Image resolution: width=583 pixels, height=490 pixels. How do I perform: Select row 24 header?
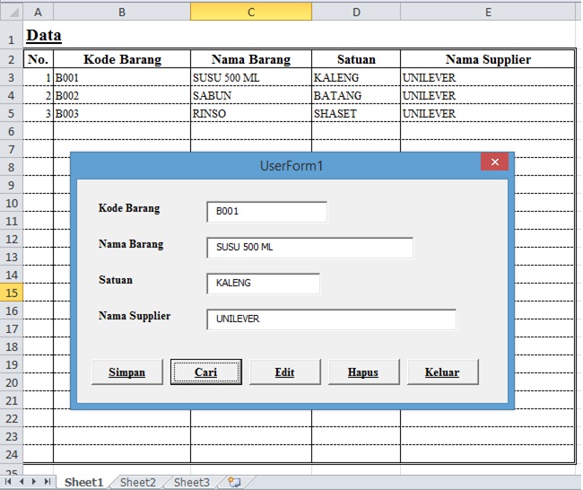(x=12, y=454)
